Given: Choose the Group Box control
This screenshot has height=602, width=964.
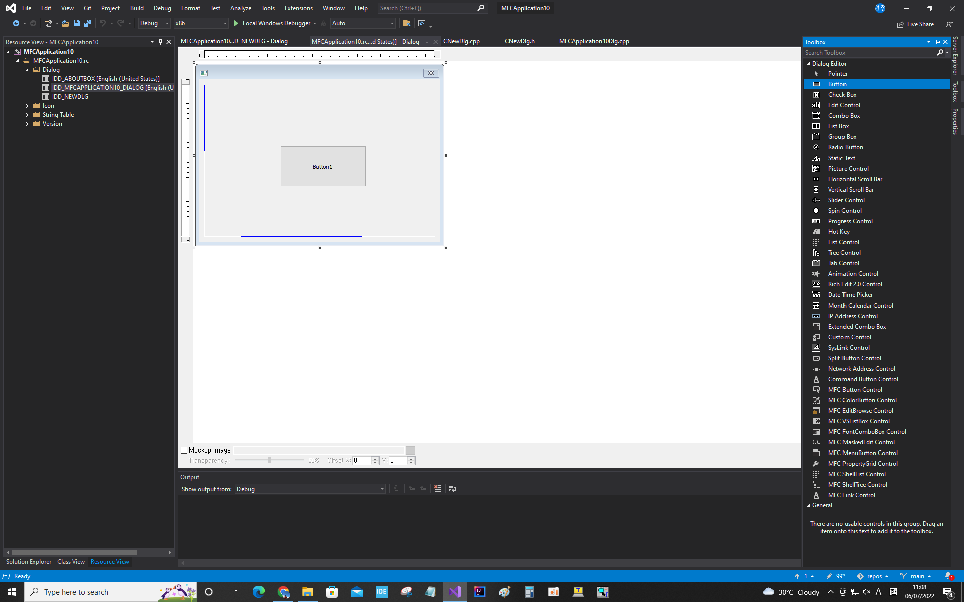Looking at the screenshot, I should coord(877,137).
